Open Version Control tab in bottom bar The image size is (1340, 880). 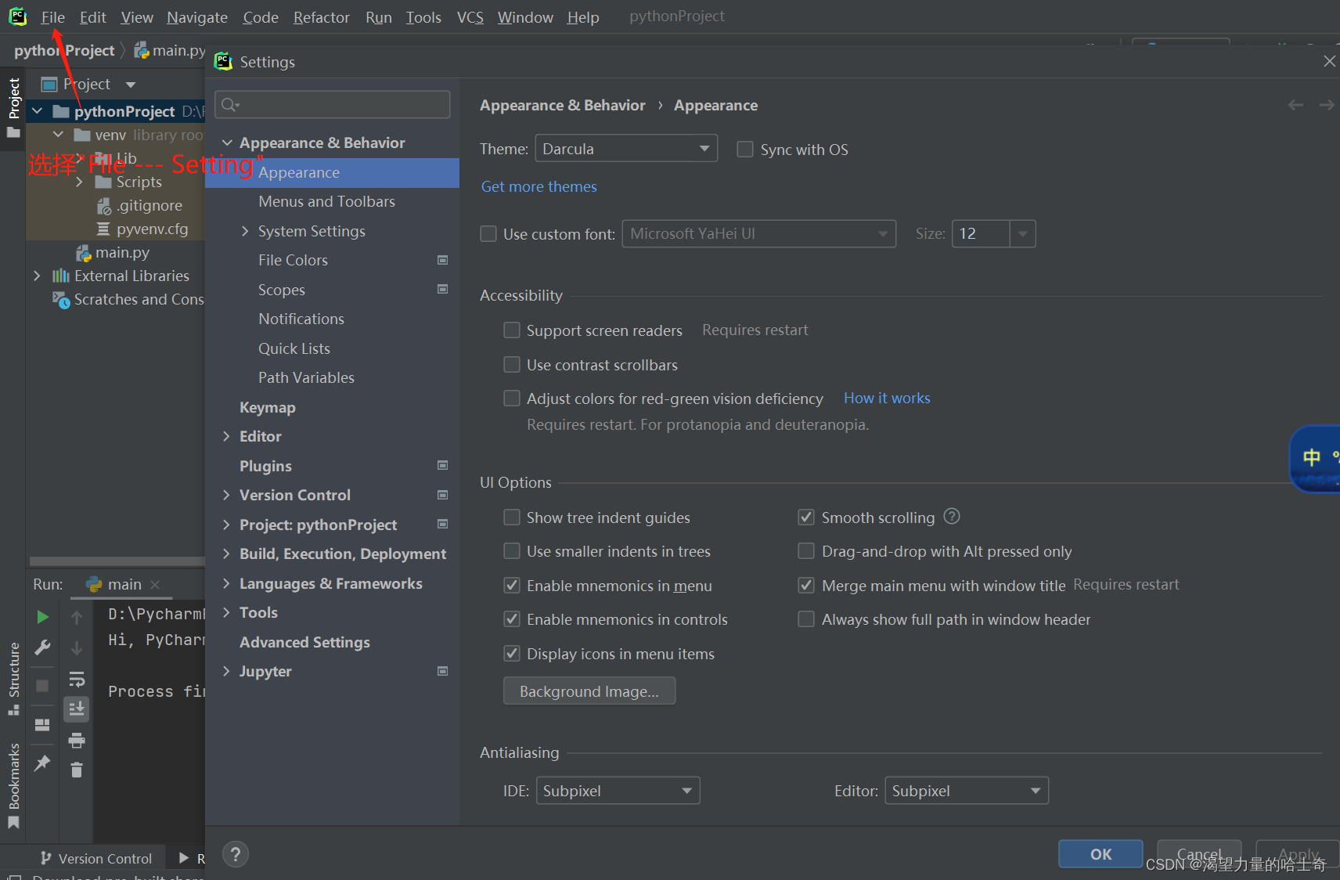96,858
